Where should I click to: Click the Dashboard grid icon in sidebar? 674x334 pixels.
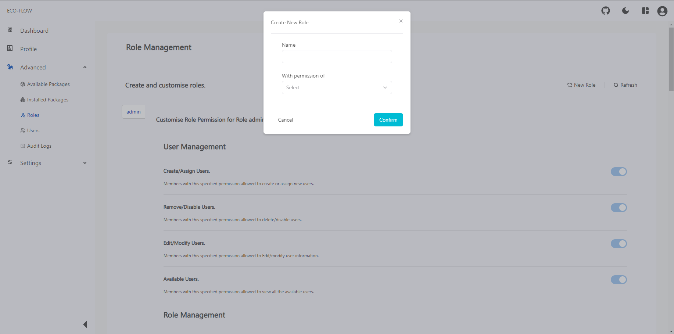[10, 30]
